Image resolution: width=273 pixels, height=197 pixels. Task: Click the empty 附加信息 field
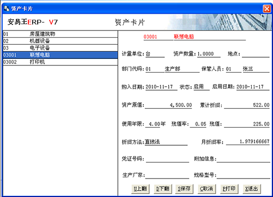(244, 159)
